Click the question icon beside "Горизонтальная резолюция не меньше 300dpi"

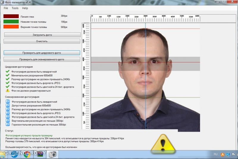click(8, 125)
